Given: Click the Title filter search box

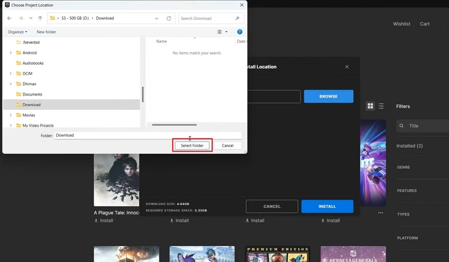Looking at the screenshot, I should coord(423,126).
